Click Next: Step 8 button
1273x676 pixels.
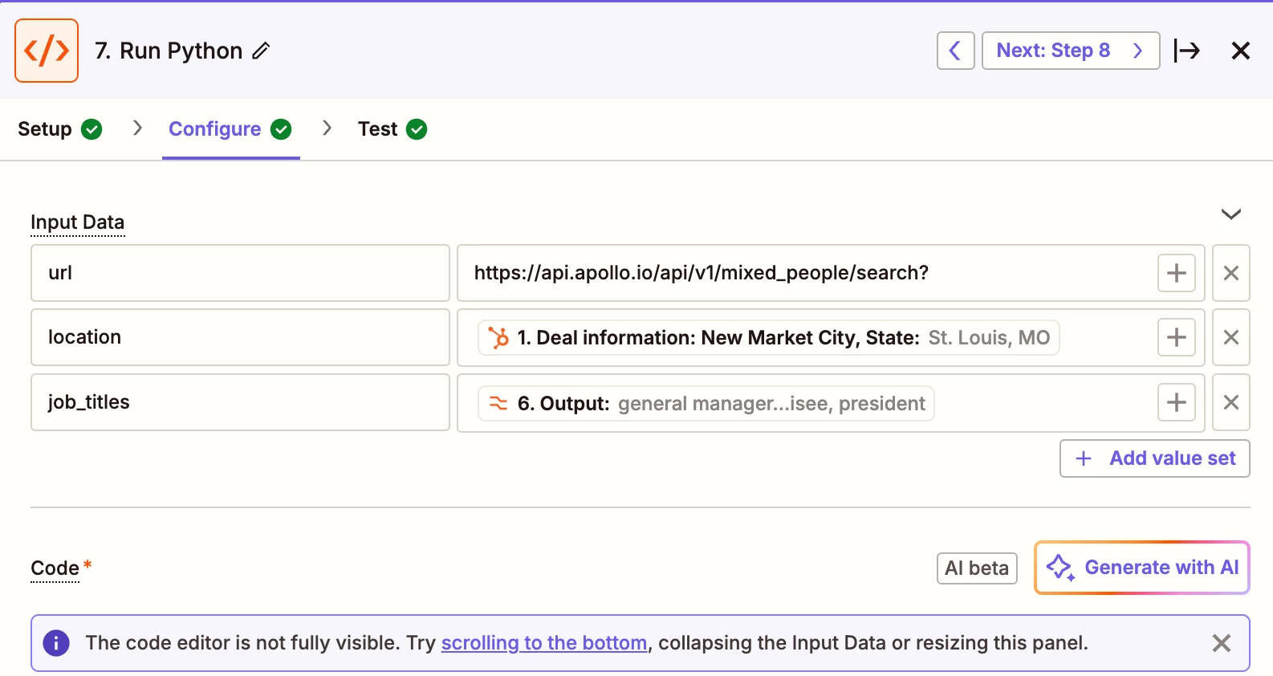point(1070,51)
